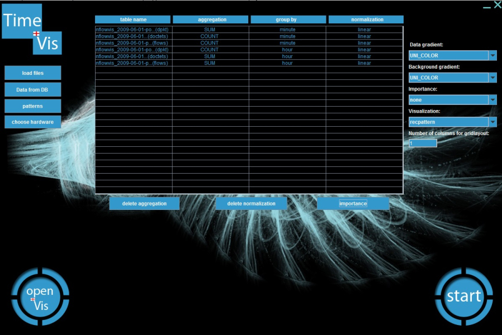Click the importance button below the table

[353, 204]
